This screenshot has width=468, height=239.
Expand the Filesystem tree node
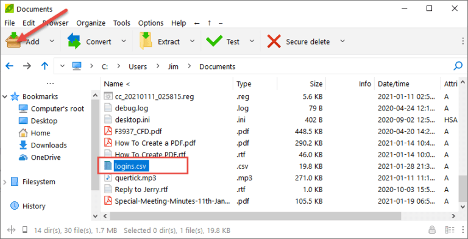(5, 182)
